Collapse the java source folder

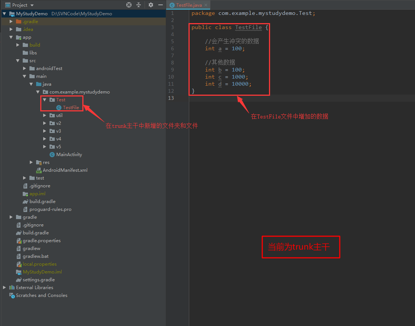31,84
